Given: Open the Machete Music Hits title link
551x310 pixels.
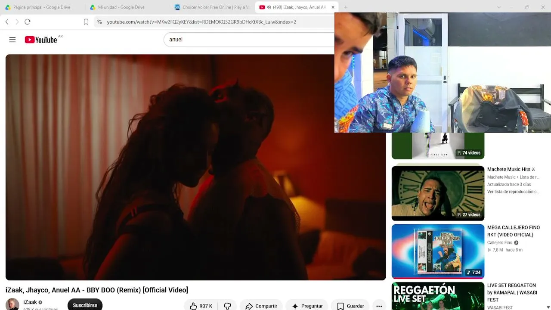Looking at the screenshot, I should [511, 169].
